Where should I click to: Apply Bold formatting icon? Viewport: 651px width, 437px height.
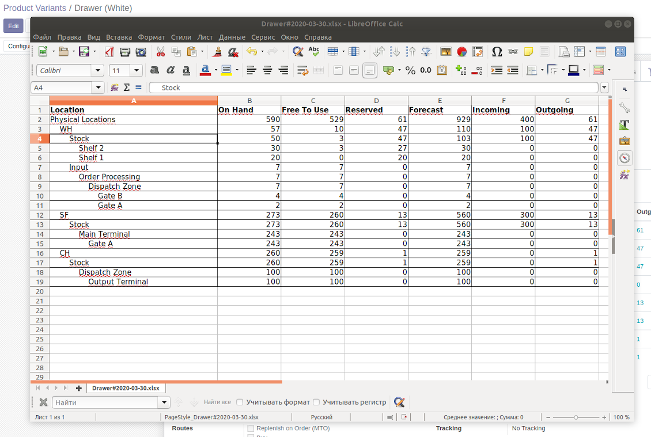[154, 70]
